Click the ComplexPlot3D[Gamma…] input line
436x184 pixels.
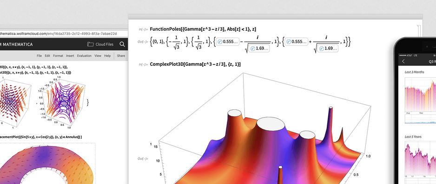pyautogui.click(x=195, y=64)
